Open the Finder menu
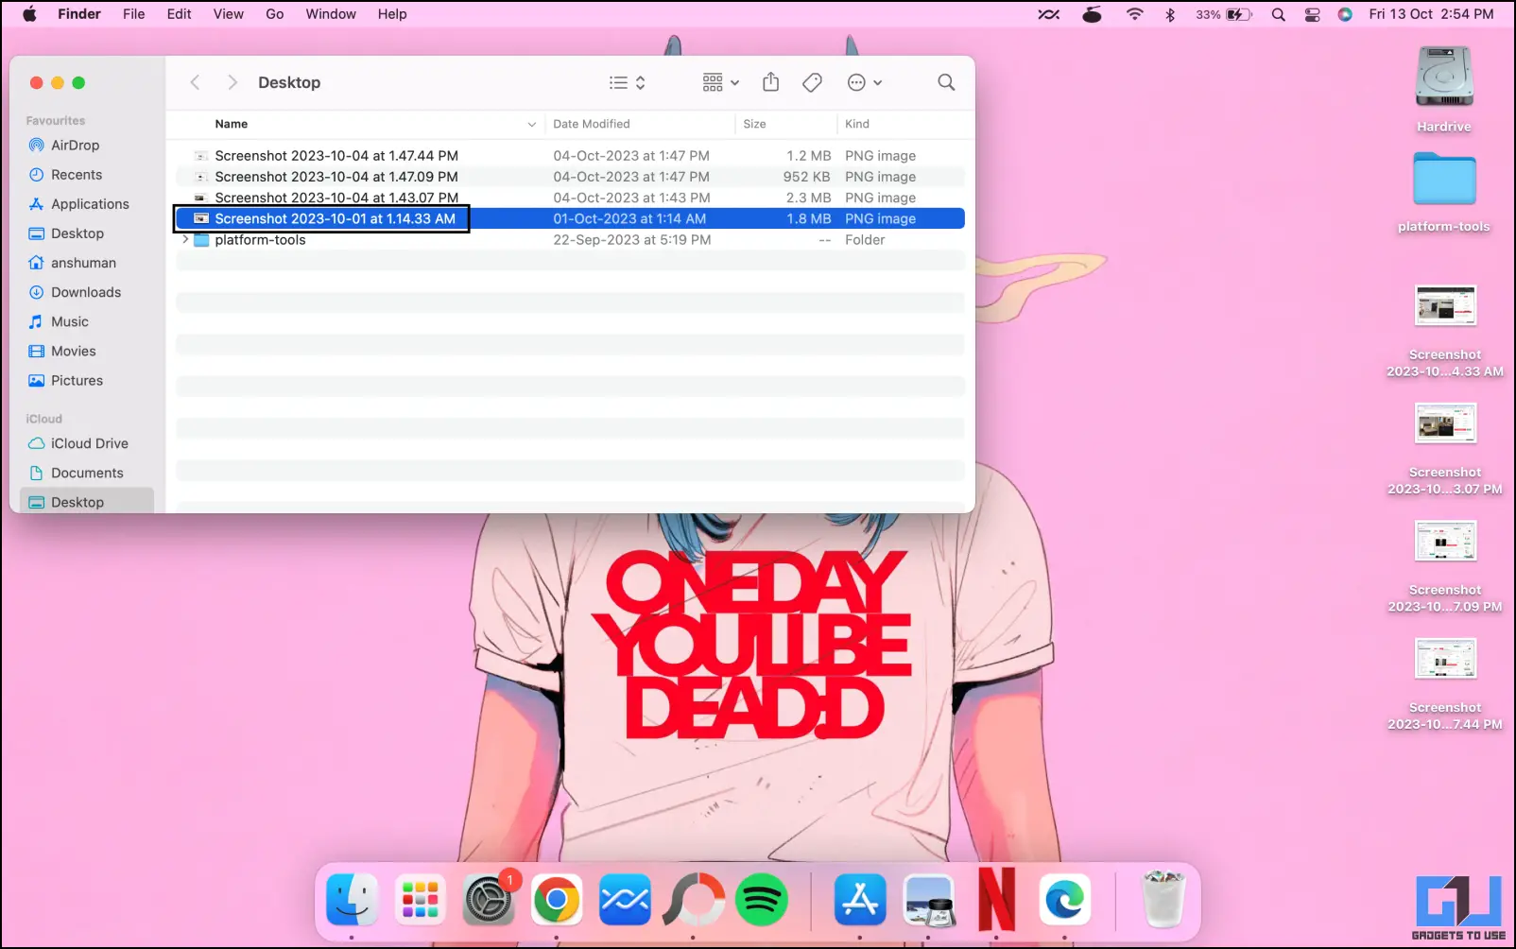Image resolution: width=1516 pixels, height=949 pixels. pyautogui.click(x=79, y=14)
